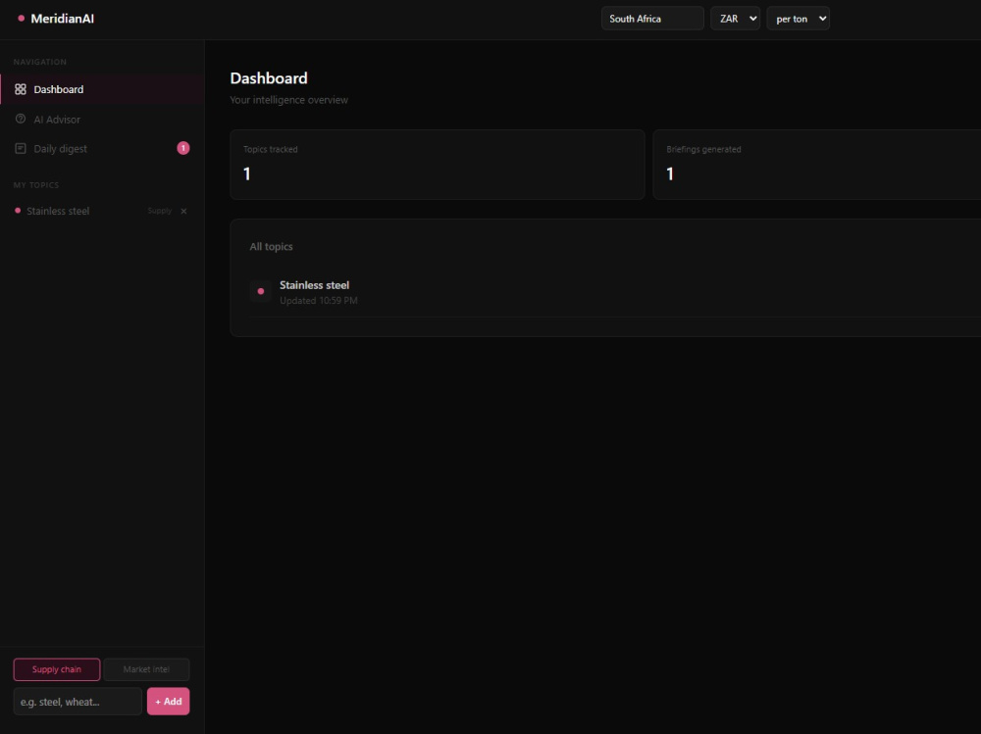Image resolution: width=981 pixels, height=734 pixels.
Task: Click the All topics heading
Action: point(271,246)
